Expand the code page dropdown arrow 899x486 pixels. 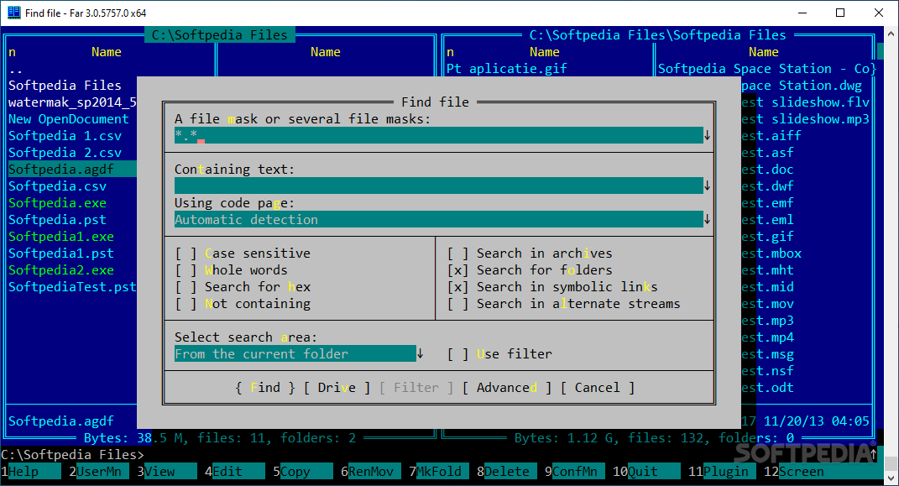click(707, 220)
